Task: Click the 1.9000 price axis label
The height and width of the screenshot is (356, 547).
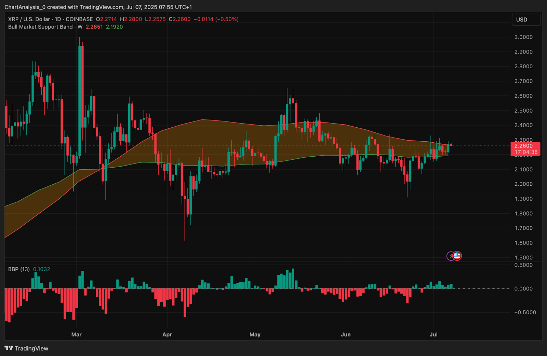Action: pyautogui.click(x=523, y=199)
